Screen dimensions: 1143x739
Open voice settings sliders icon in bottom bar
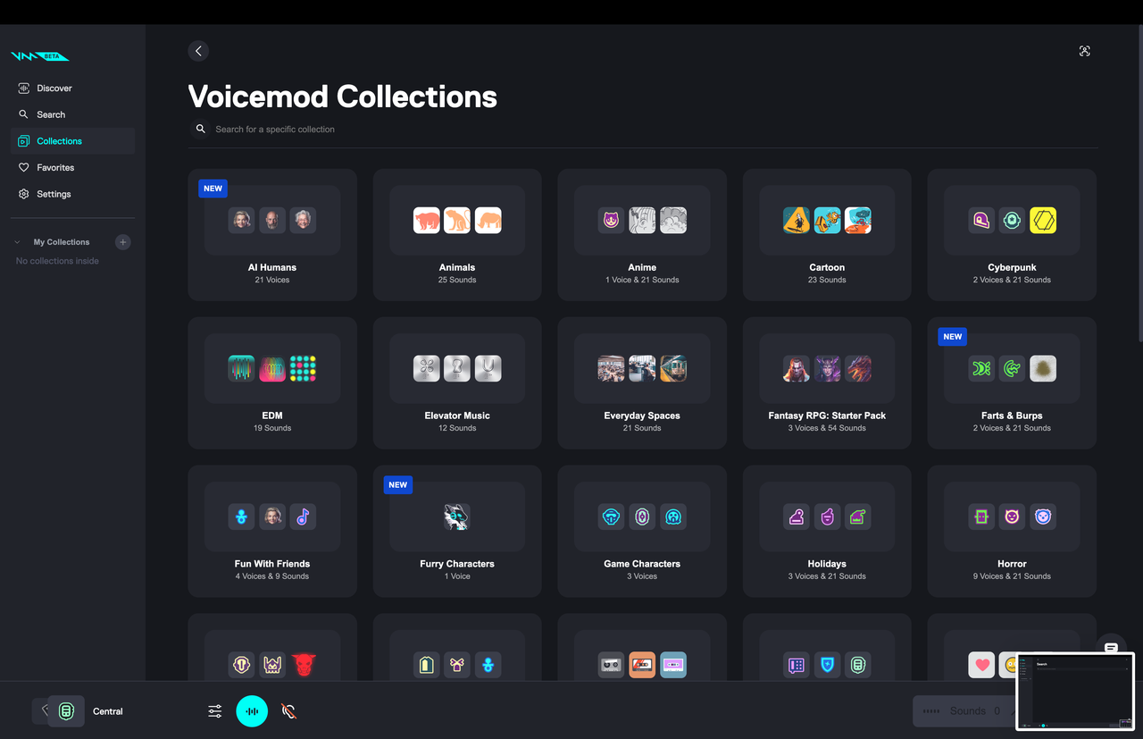(215, 711)
